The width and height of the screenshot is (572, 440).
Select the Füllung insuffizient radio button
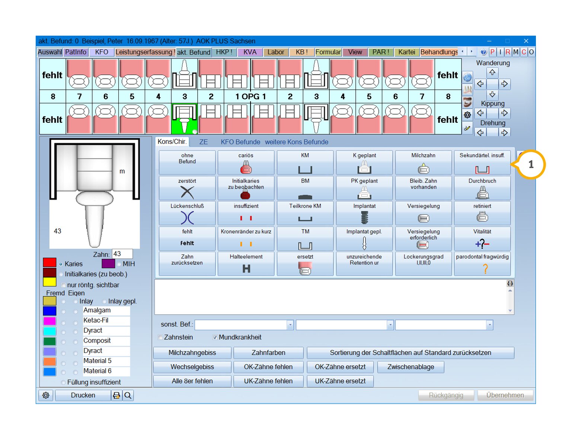(63, 382)
